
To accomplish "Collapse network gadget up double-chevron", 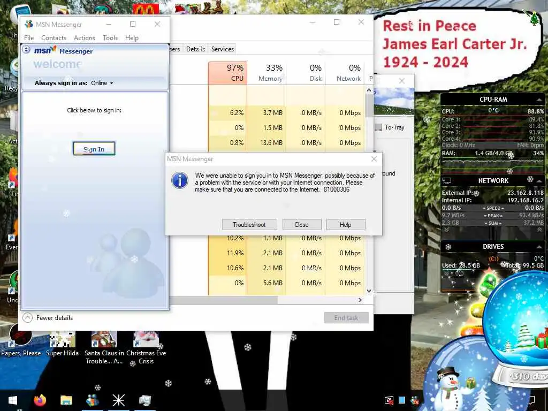I will click(539, 230).
